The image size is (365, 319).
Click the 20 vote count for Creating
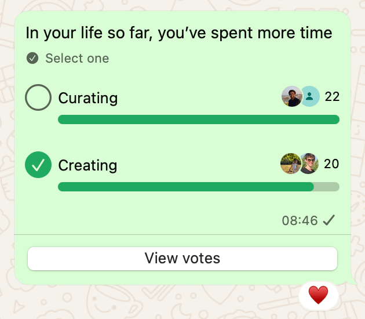click(x=331, y=164)
